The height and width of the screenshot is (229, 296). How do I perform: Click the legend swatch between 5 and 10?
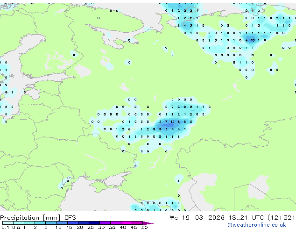coord(51,223)
